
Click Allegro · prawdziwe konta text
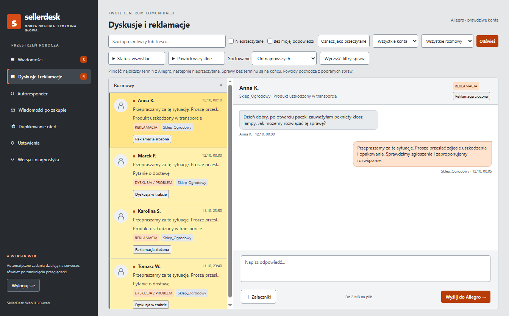(x=475, y=20)
